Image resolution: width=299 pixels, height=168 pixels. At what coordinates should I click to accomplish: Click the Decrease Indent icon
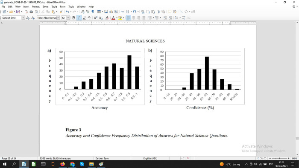170,17
